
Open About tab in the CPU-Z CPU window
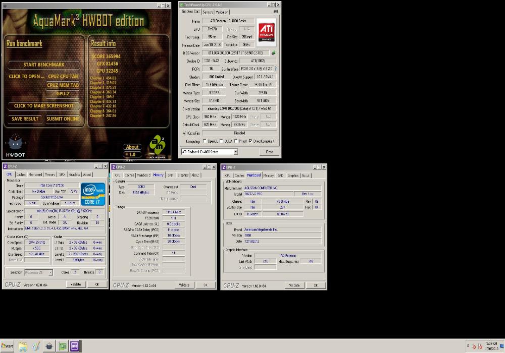[x=87, y=174]
